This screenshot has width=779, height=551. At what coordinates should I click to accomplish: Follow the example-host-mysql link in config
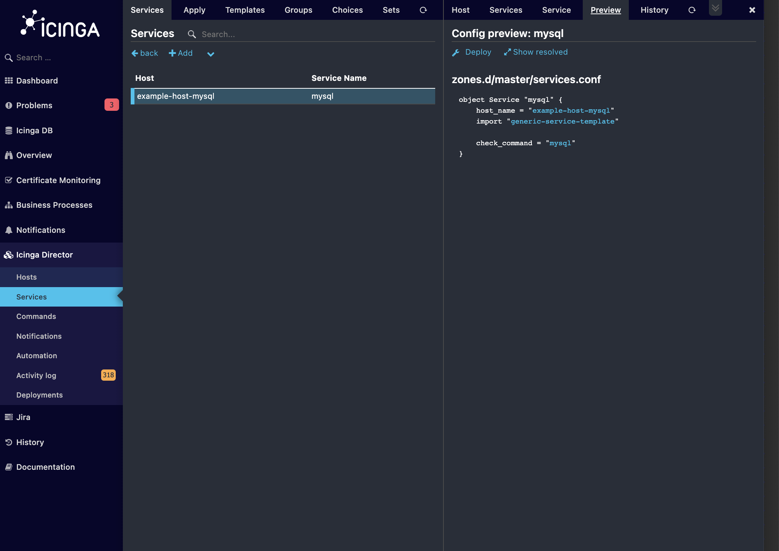(x=571, y=110)
